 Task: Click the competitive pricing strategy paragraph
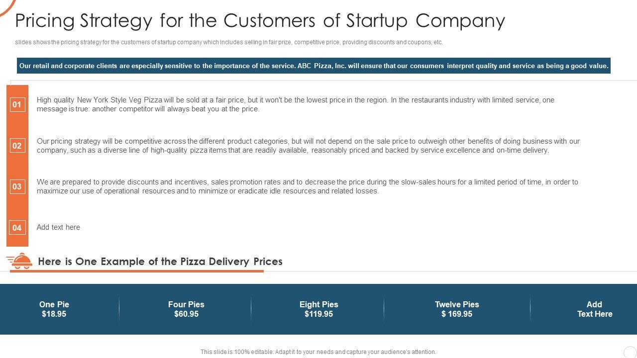(308, 146)
